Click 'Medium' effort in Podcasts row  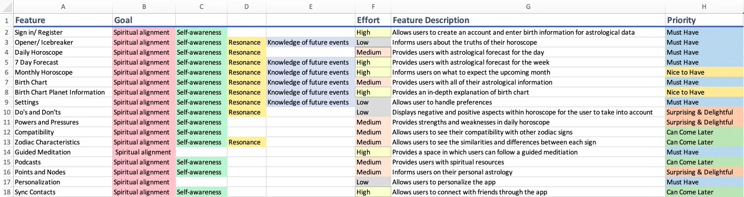click(373, 162)
